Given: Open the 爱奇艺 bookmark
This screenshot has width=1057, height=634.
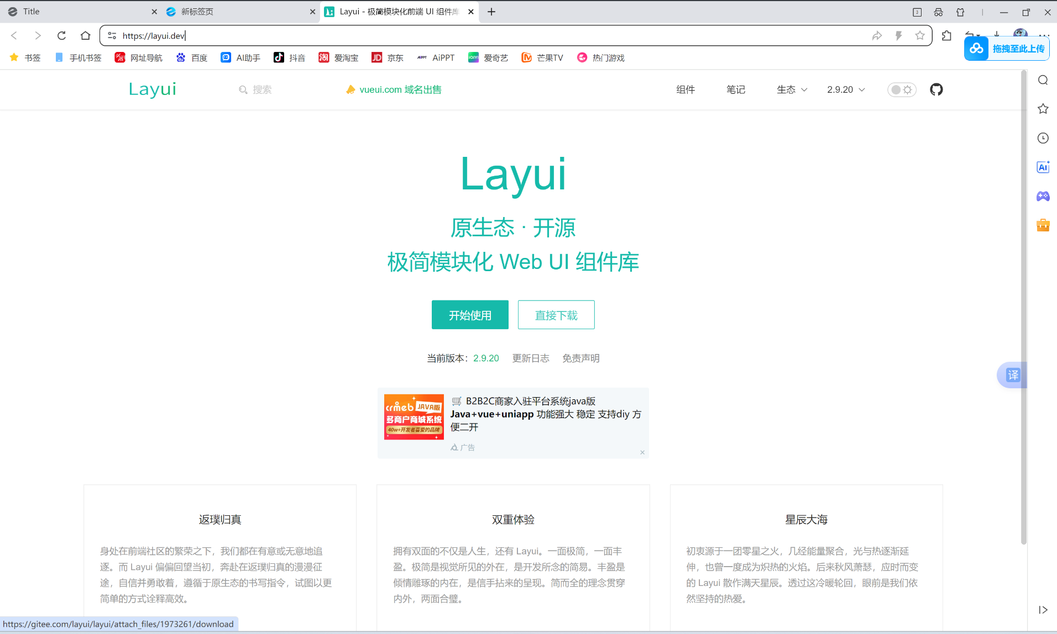Looking at the screenshot, I should (488, 57).
